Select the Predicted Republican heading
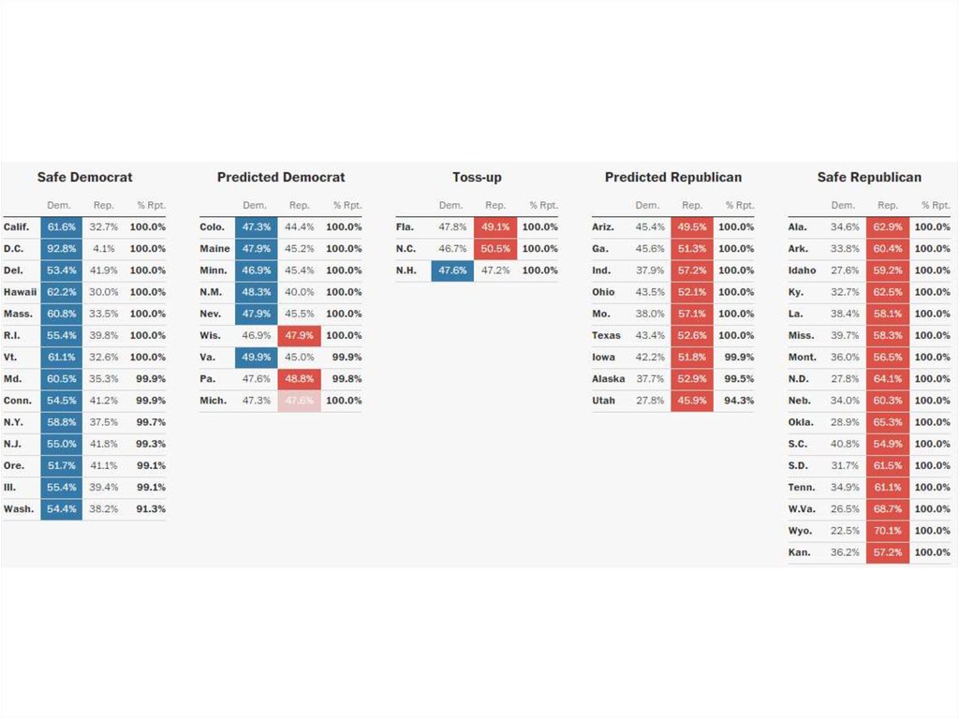959x718 pixels. pos(672,177)
